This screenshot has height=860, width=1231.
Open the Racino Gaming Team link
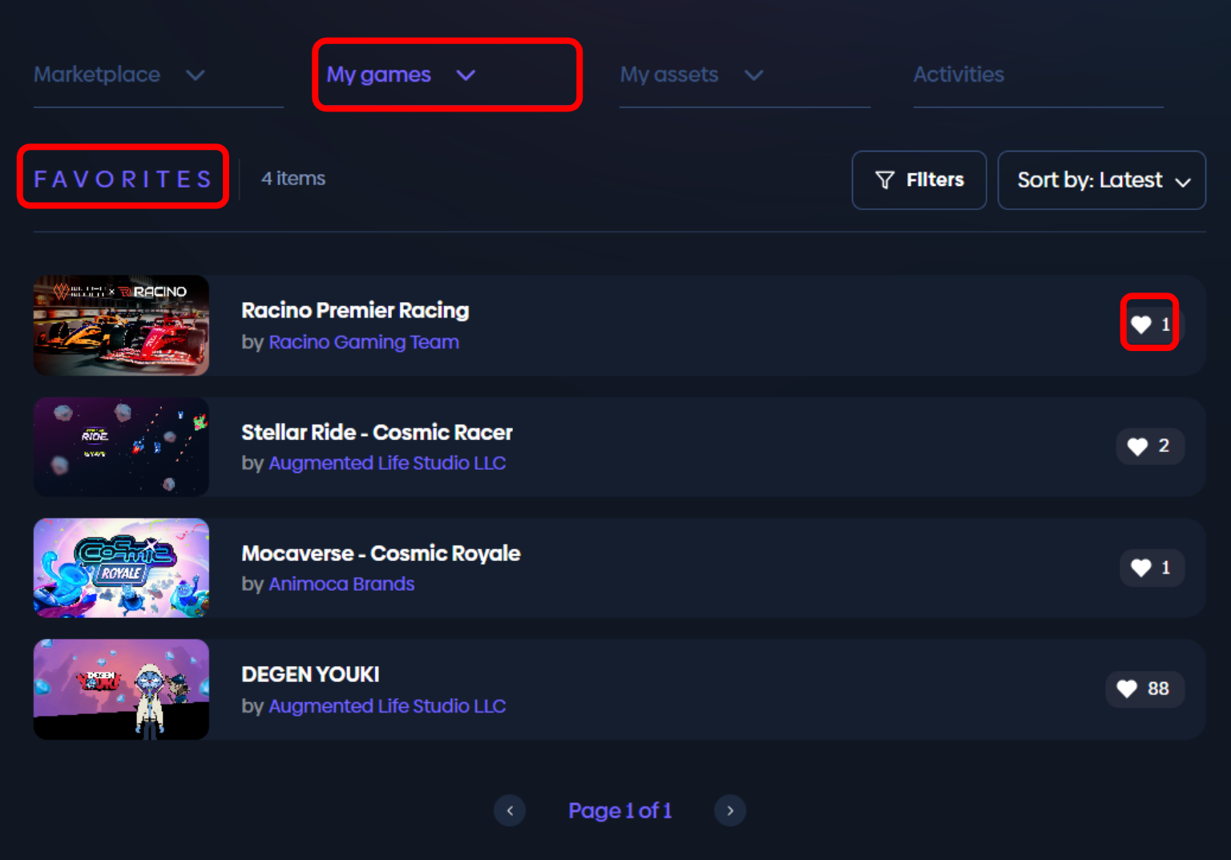coord(364,342)
